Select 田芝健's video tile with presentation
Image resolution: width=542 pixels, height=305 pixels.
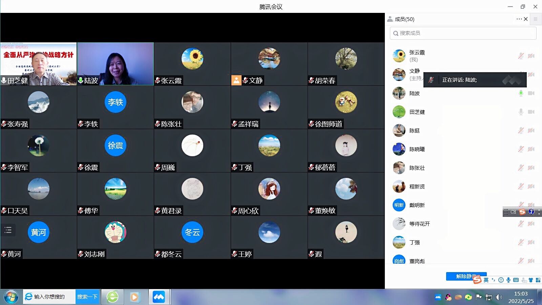39,64
